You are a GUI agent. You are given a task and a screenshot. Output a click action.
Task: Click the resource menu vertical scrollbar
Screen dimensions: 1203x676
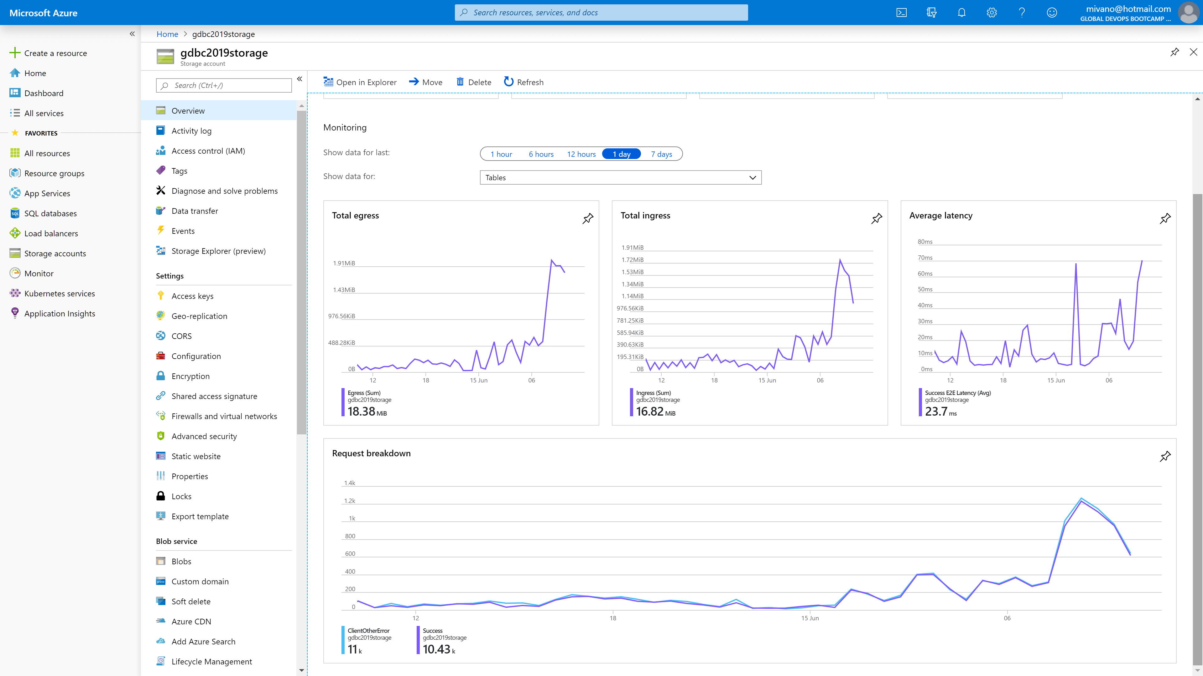click(x=302, y=271)
